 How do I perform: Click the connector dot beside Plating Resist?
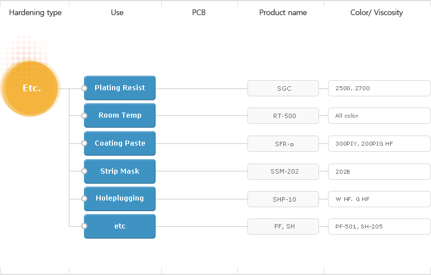[84, 88]
